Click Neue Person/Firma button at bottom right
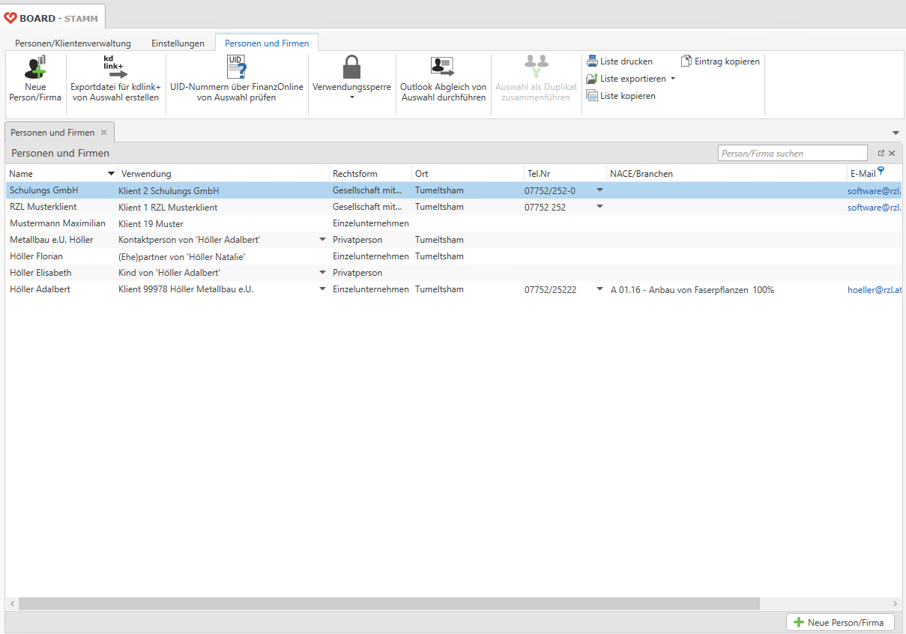 pos(840,623)
